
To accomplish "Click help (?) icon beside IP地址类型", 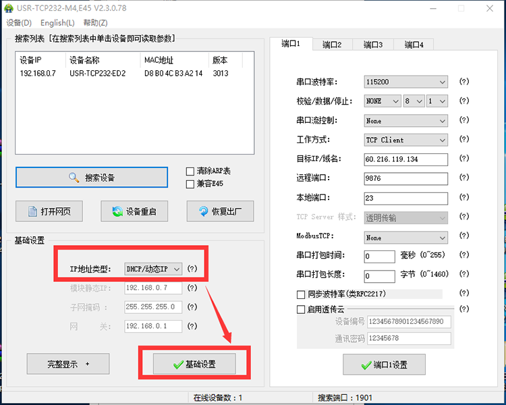I will tap(192, 269).
